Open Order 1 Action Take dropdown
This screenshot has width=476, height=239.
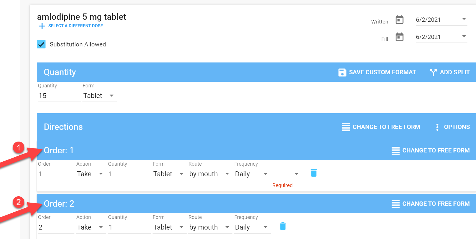[91, 174]
